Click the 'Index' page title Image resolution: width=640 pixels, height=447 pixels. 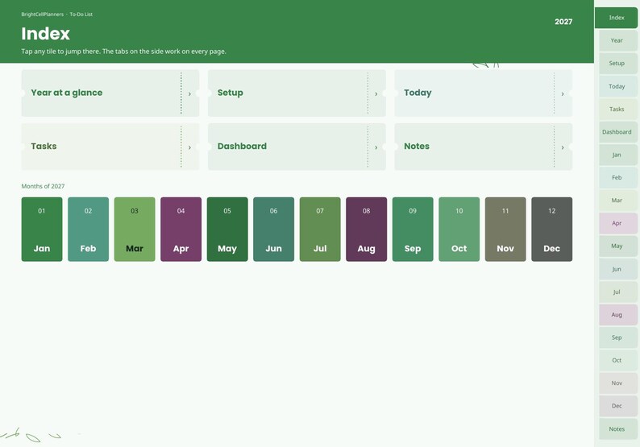click(x=45, y=34)
